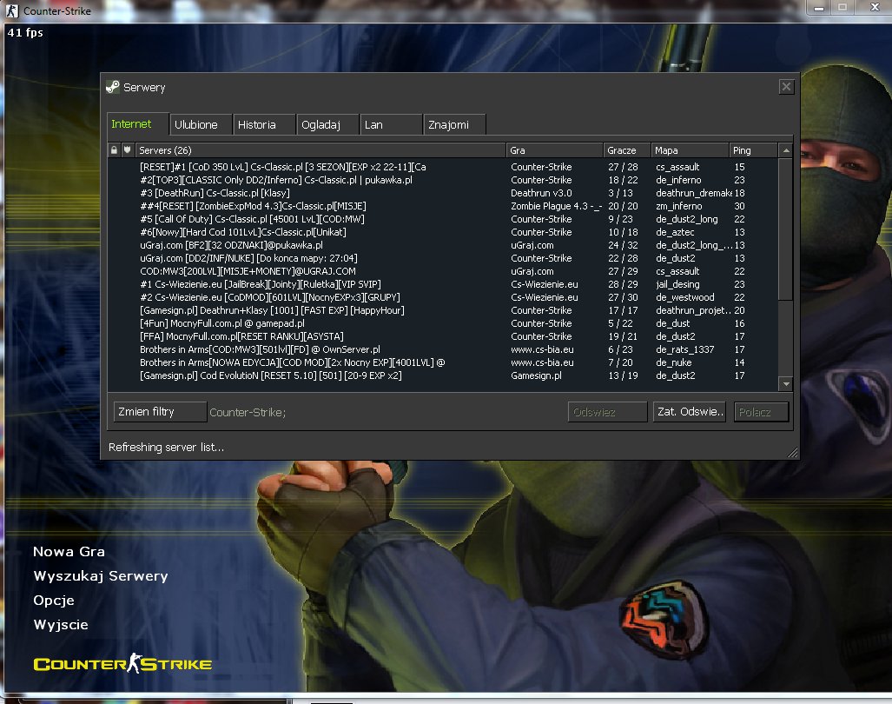Select the Lan tab
Screen dimensions: 892x704
(391, 124)
